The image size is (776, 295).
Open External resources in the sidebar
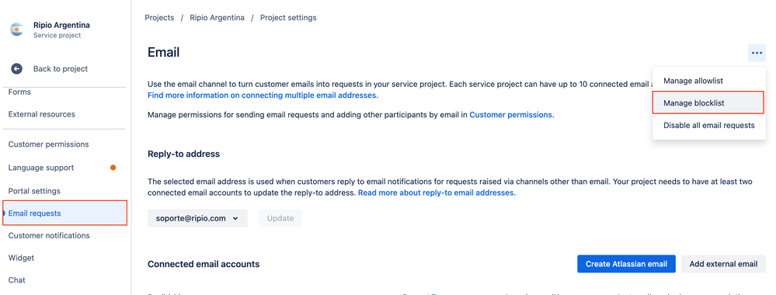tap(42, 114)
